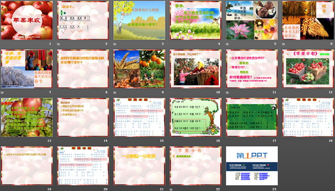Click the slide number label 12
Screen dimensions: 335x191
tap(331, 92)
